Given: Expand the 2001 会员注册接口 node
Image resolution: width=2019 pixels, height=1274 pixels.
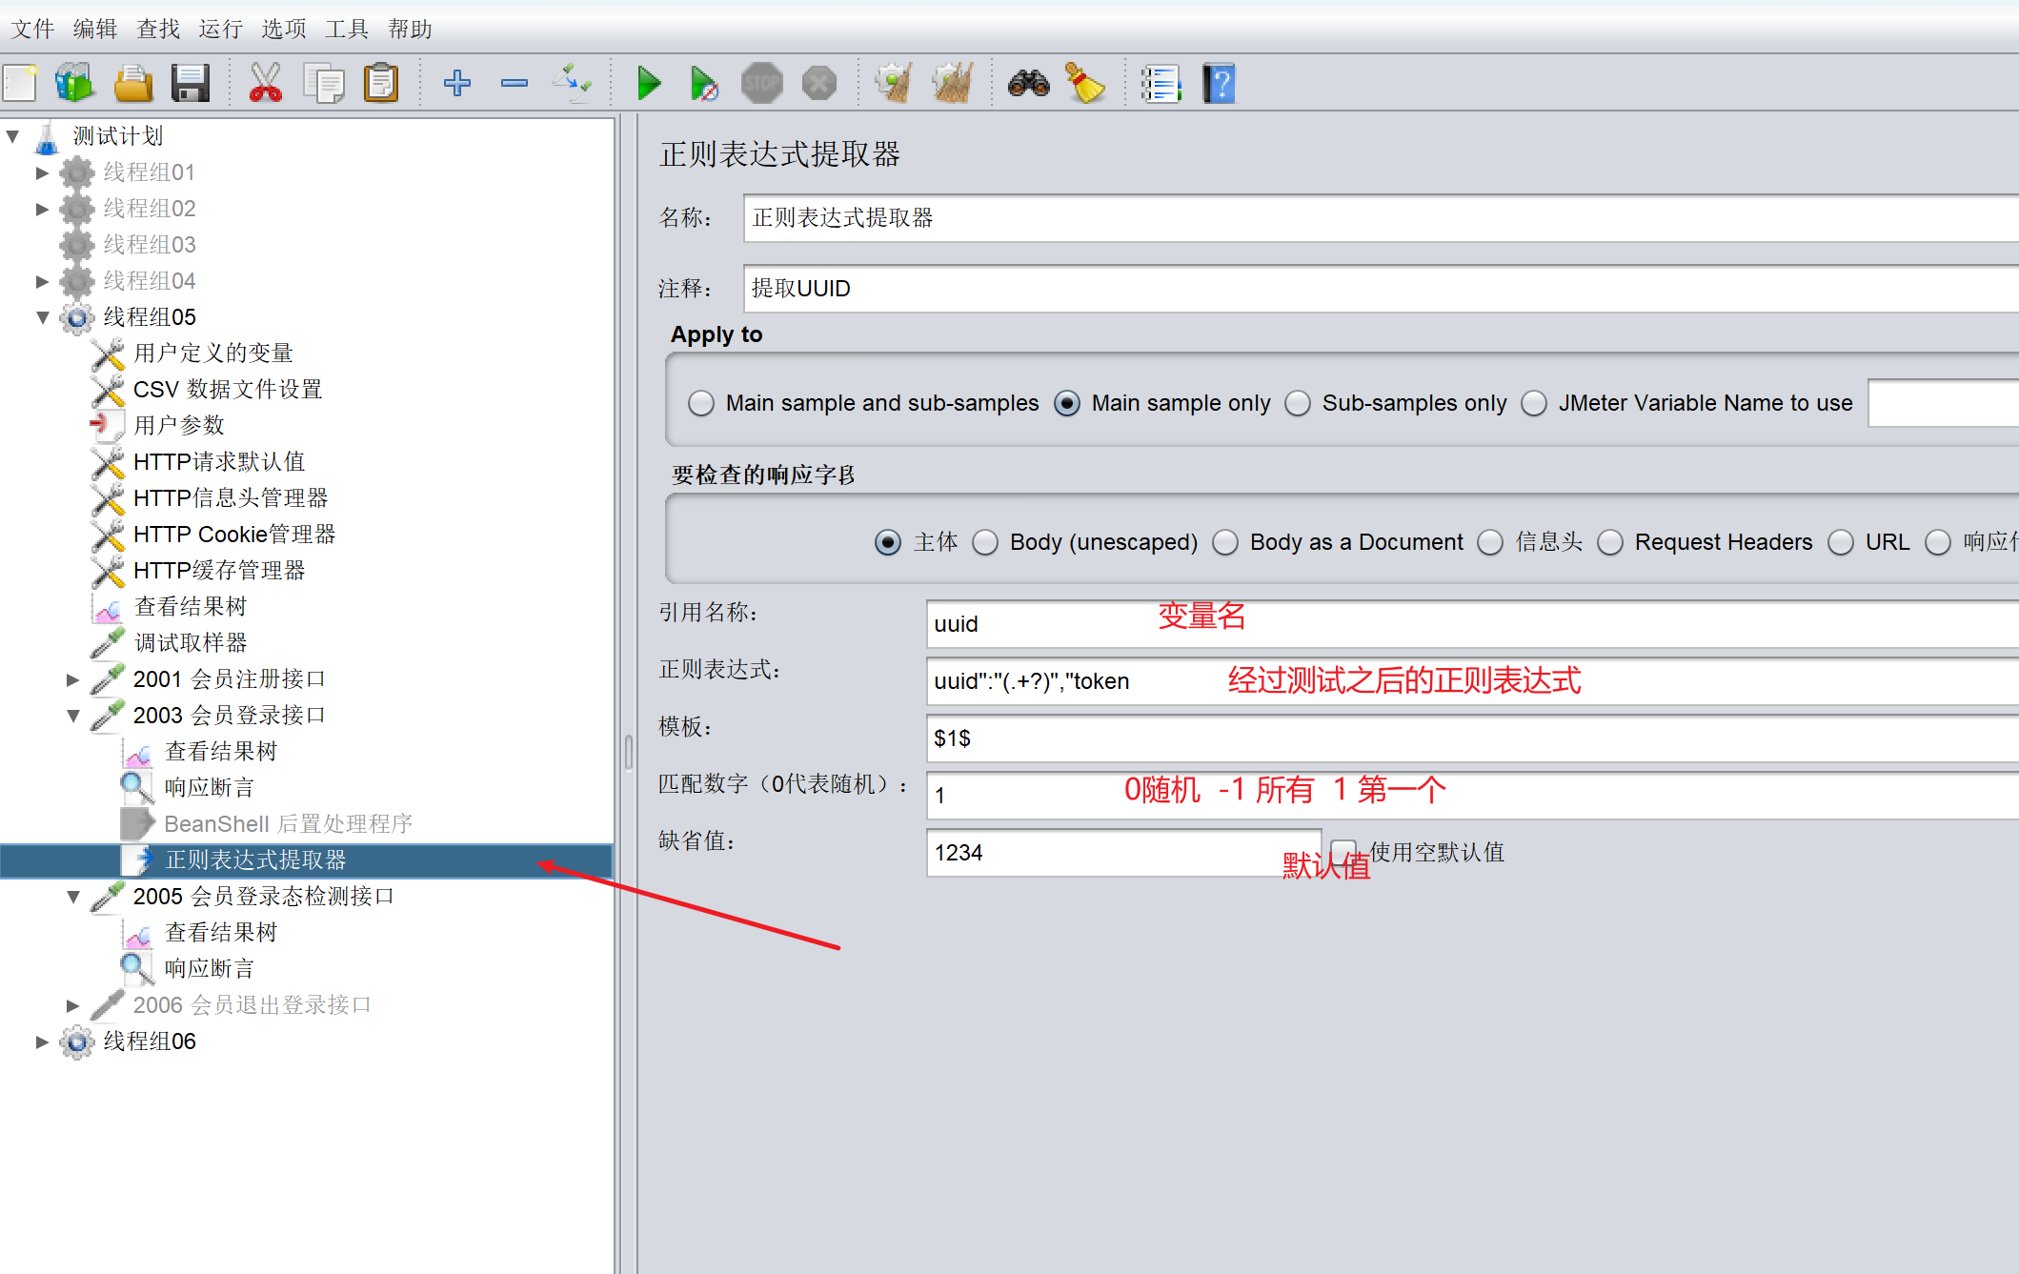Looking at the screenshot, I should click(x=73, y=679).
